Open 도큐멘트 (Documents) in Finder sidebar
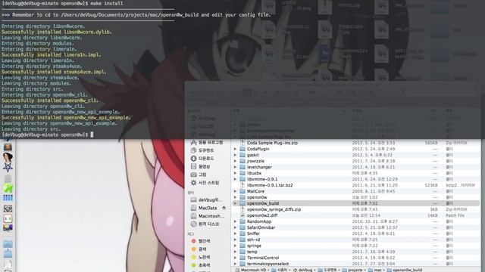 point(202,150)
